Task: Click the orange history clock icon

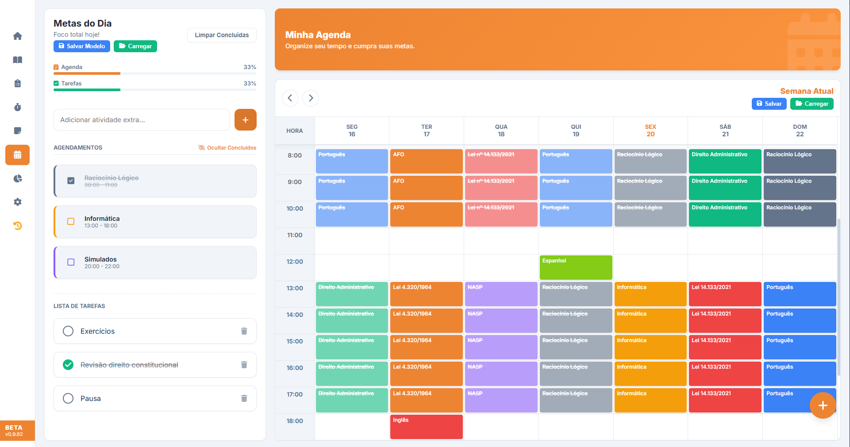Action: (x=18, y=226)
